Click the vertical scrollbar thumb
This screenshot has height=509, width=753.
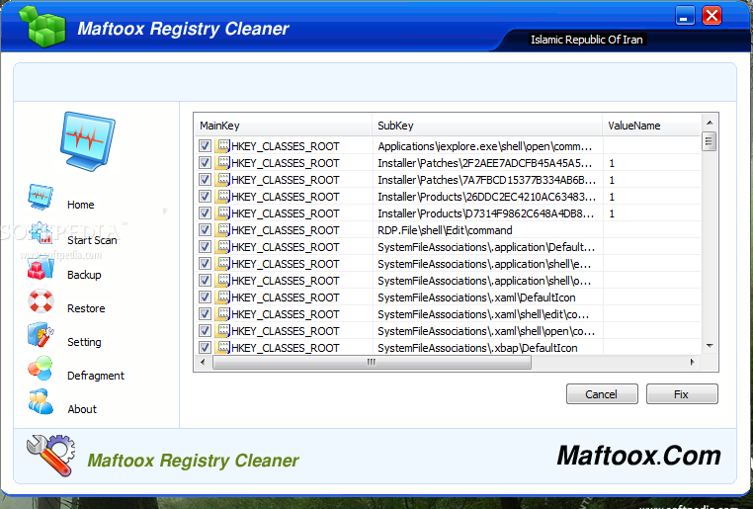710,141
